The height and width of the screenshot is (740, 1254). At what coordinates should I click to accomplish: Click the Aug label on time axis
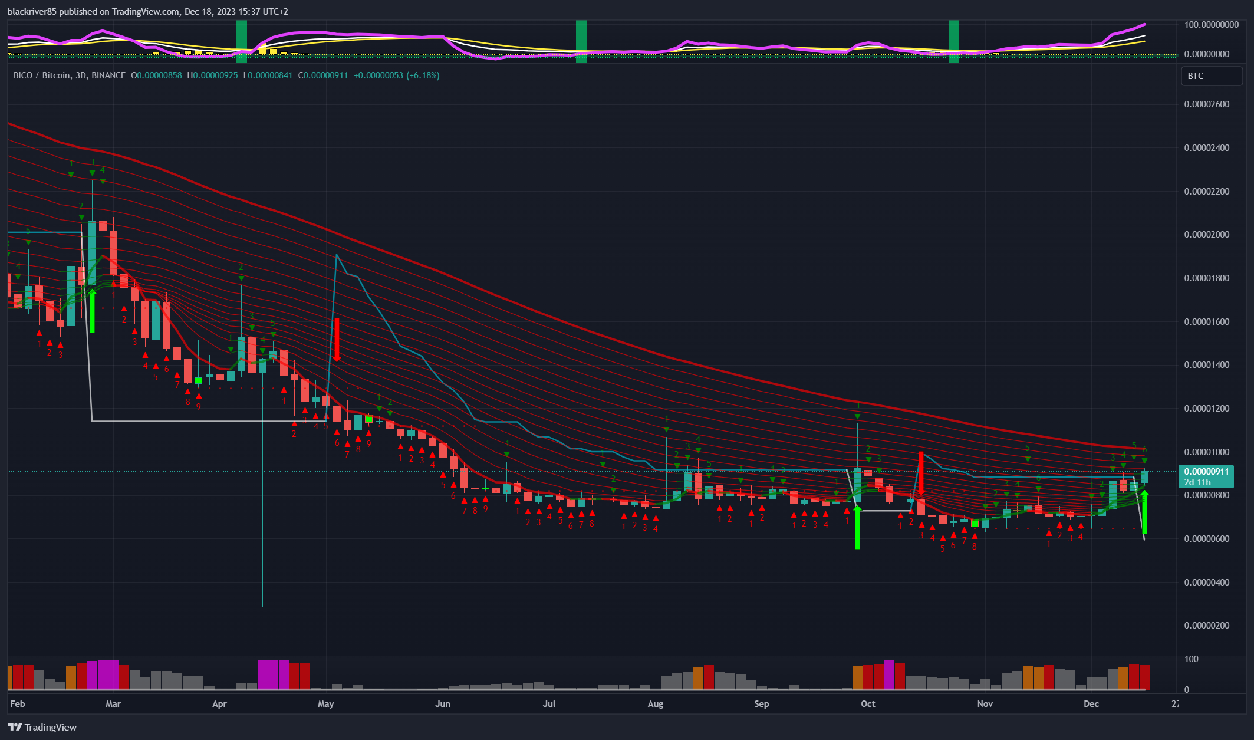656,703
